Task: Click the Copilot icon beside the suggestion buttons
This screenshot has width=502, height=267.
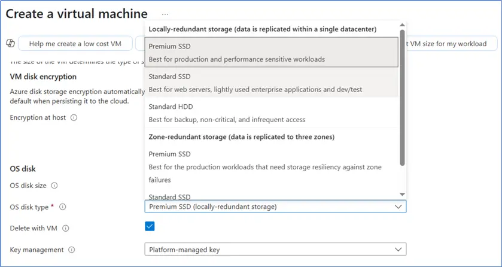Action: point(10,44)
